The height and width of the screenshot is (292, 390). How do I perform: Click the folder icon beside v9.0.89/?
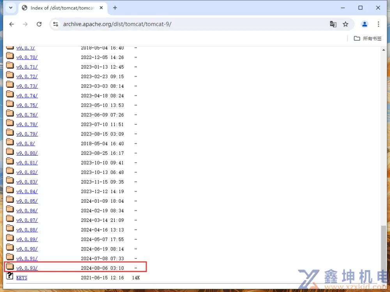10,237
